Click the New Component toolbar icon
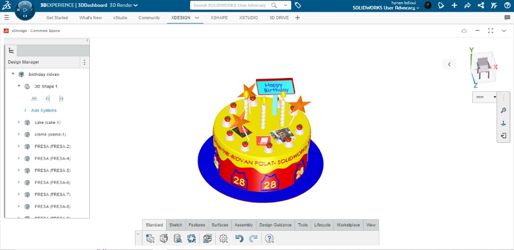Image resolution: width=514 pixels, height=250 pixels. point(150,239)
